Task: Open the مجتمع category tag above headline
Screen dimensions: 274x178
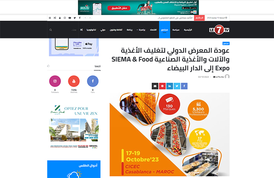Action: click(226, 44)
